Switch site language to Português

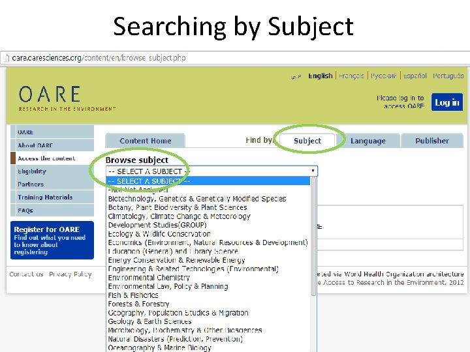pyautogui.click(x=448, y=76)
